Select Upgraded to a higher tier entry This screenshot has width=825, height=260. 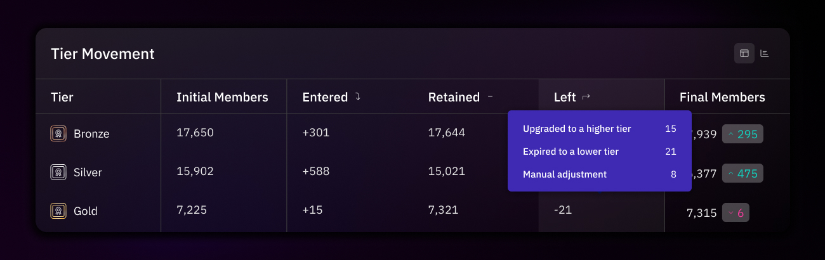tap(599, 129)
